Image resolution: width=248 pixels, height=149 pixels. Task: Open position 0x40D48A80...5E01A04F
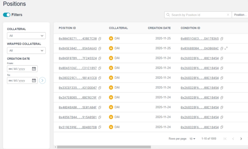78,107
